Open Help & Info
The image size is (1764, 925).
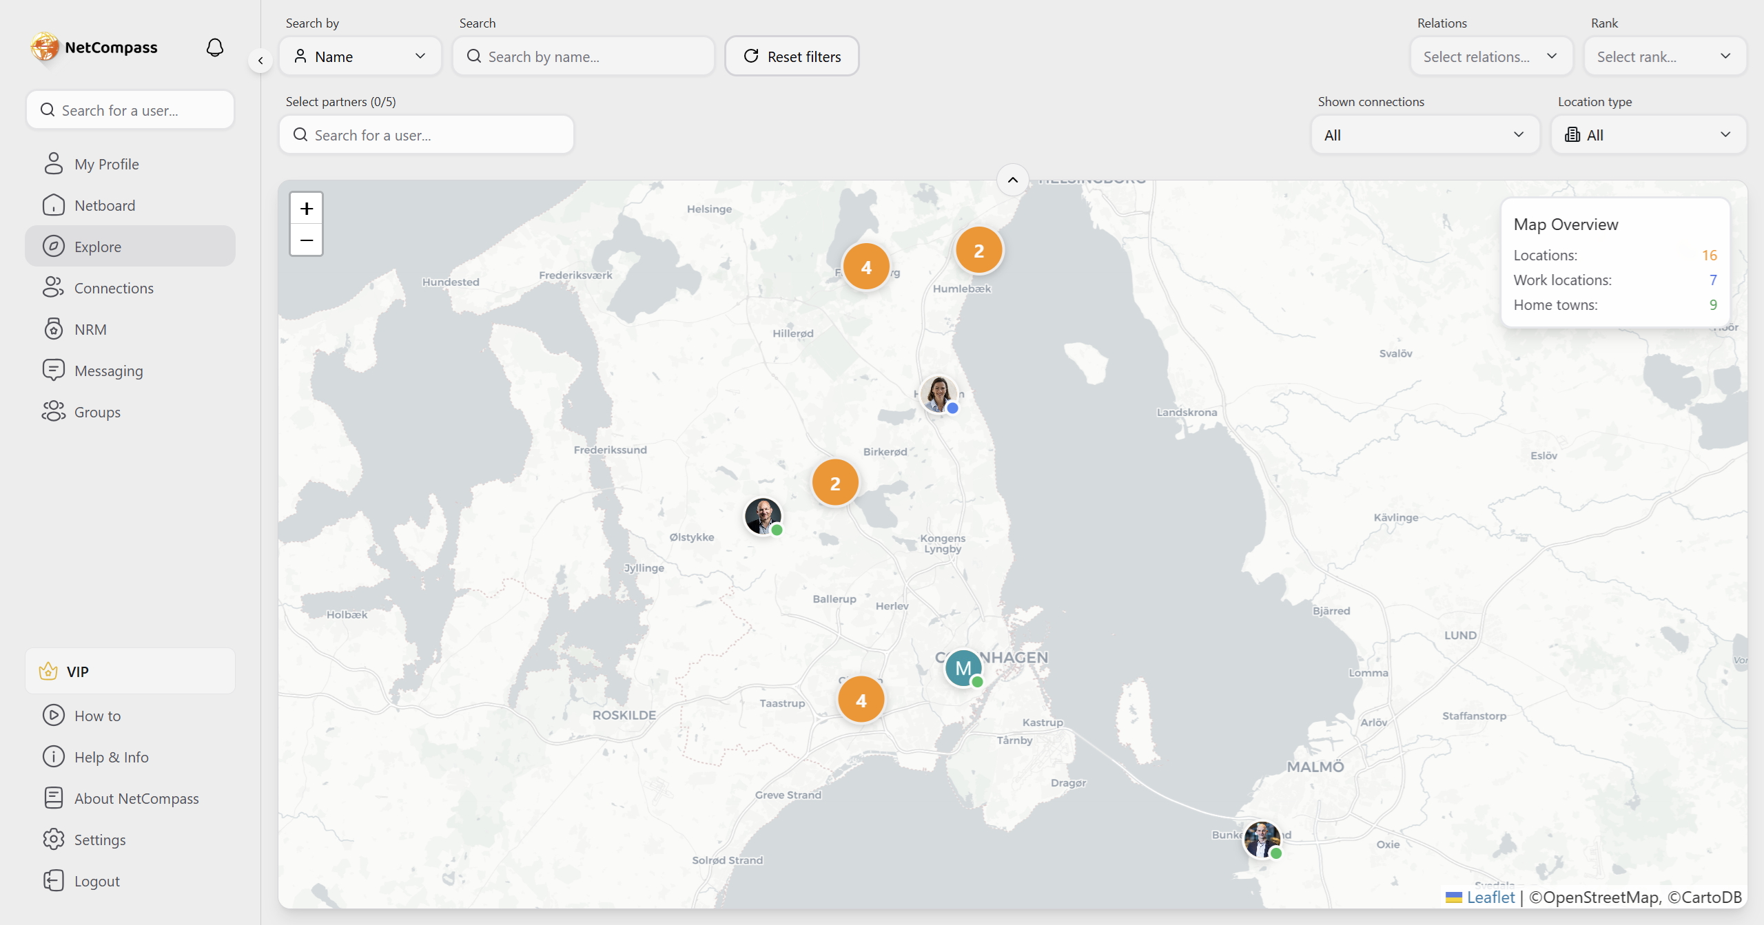112,756
